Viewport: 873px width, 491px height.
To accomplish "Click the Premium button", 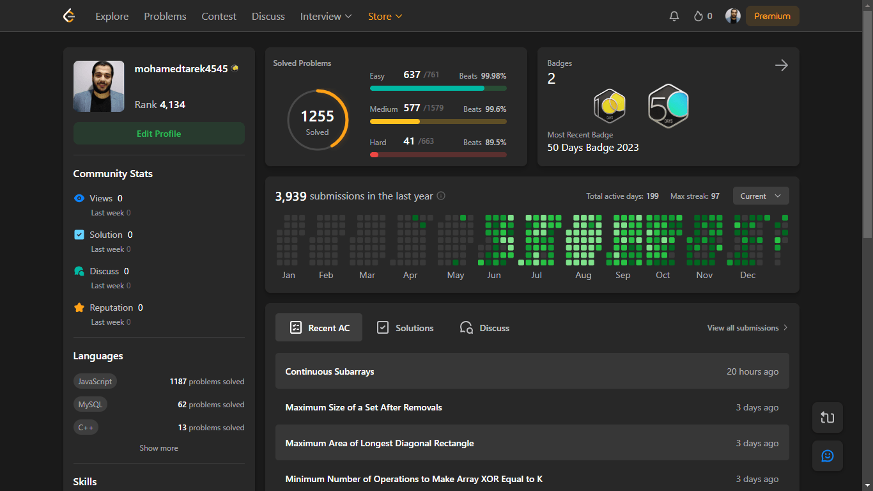I will tap(772, 16).
